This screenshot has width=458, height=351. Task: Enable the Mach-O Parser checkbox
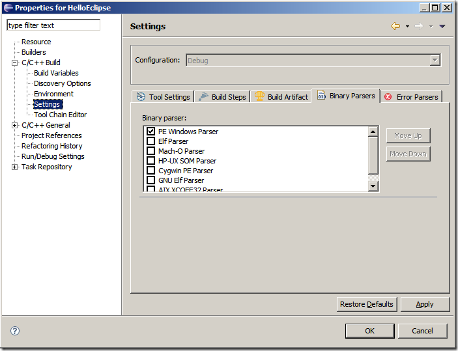(150, 151)
